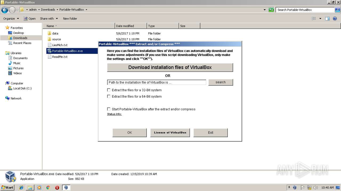Image resolution: width=341 pixels, height=191 pixels.
Task: Sort by Date modified column header
Action: (131, 26)
